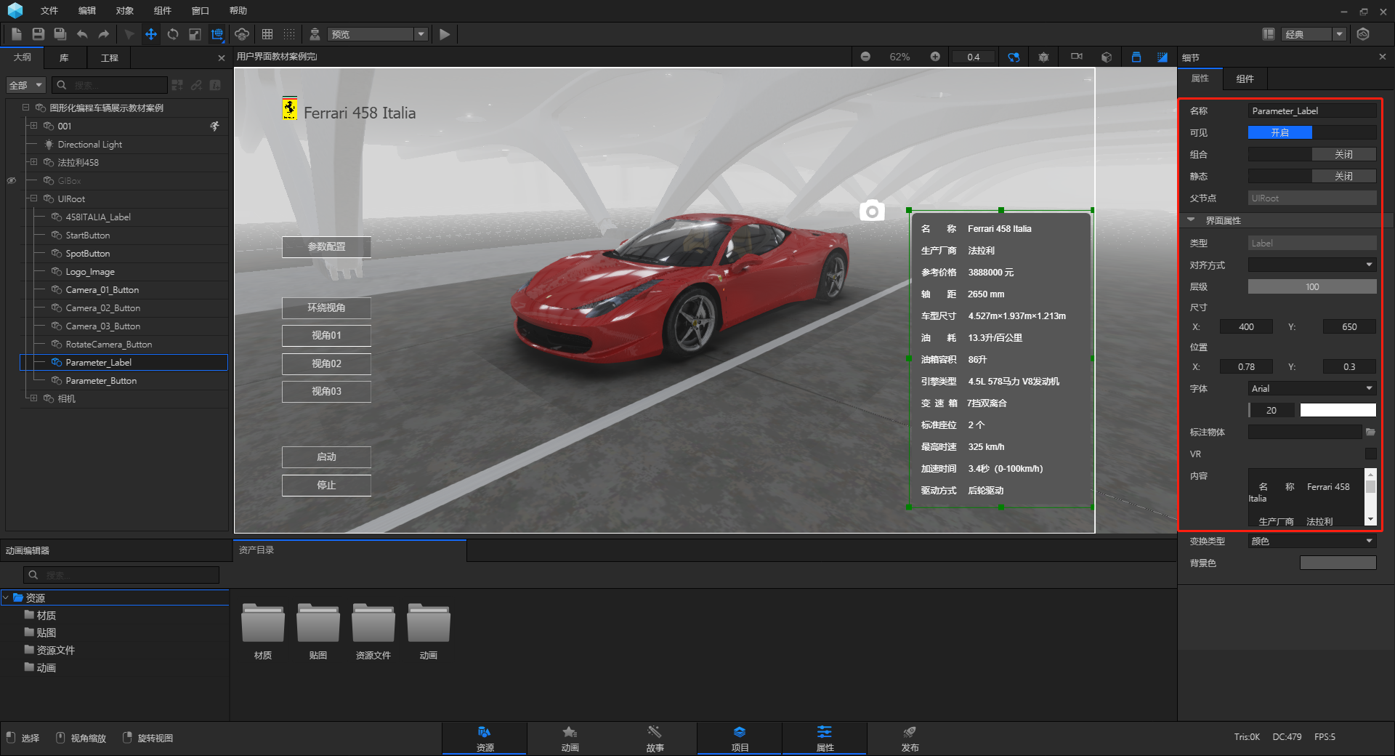Collapse the 界面属性 section
The width and height of the screenshot is (1395, 756).
tap(1191, 220)
